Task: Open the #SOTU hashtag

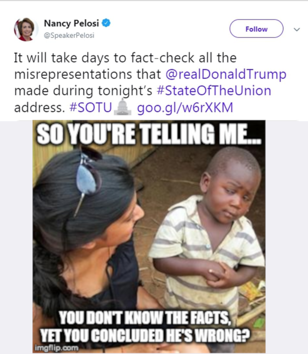Action: coord(91,107)
